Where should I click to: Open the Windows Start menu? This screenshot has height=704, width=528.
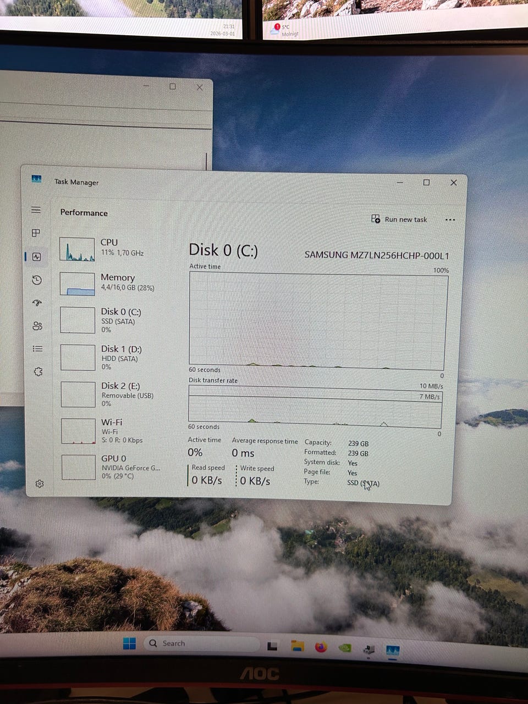coord(129,643)
